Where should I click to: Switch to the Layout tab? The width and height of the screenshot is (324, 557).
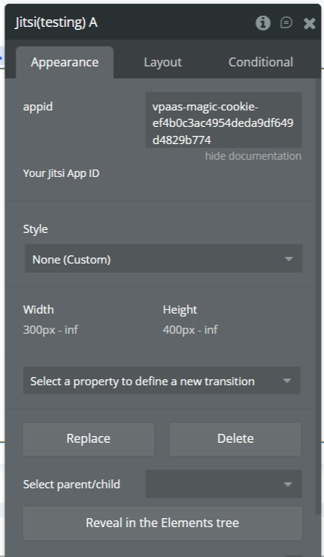[x=162, y=62]
